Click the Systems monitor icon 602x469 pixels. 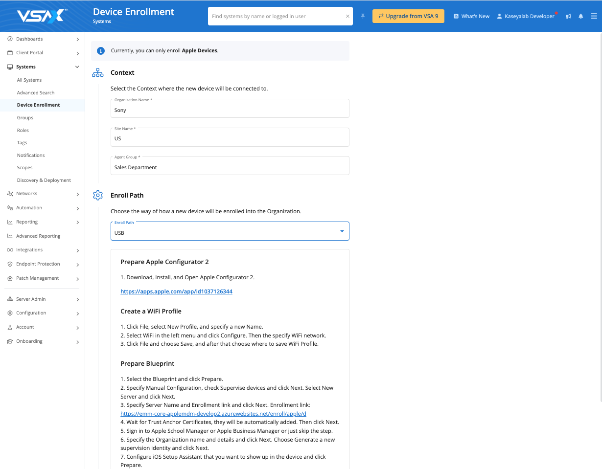(10, 67)
